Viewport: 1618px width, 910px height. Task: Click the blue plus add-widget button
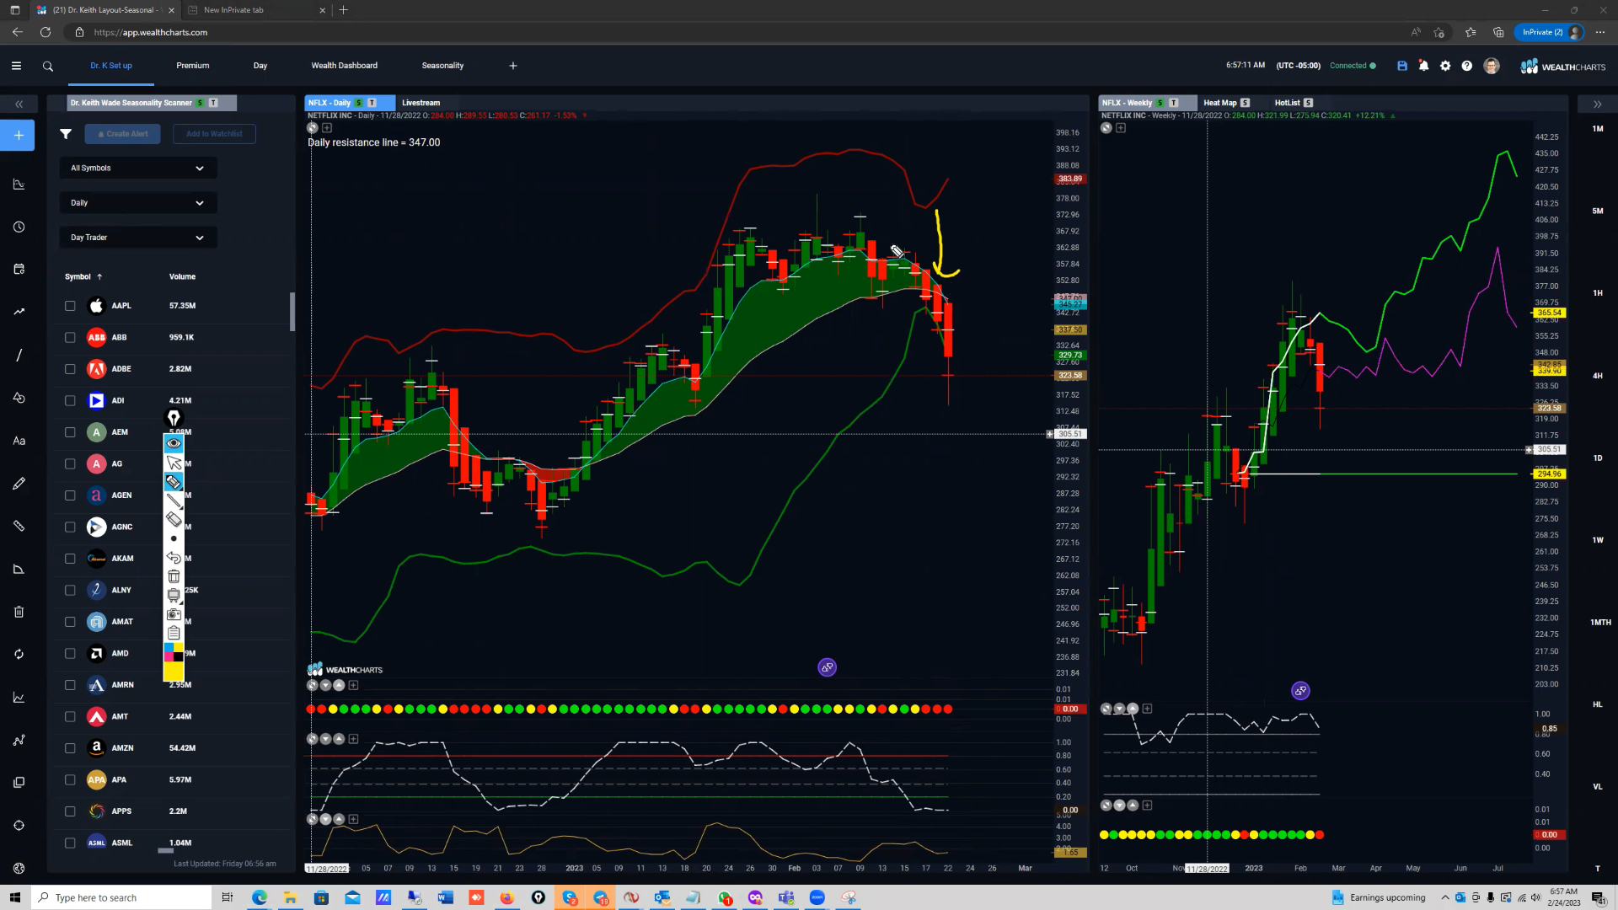(18, 136)
